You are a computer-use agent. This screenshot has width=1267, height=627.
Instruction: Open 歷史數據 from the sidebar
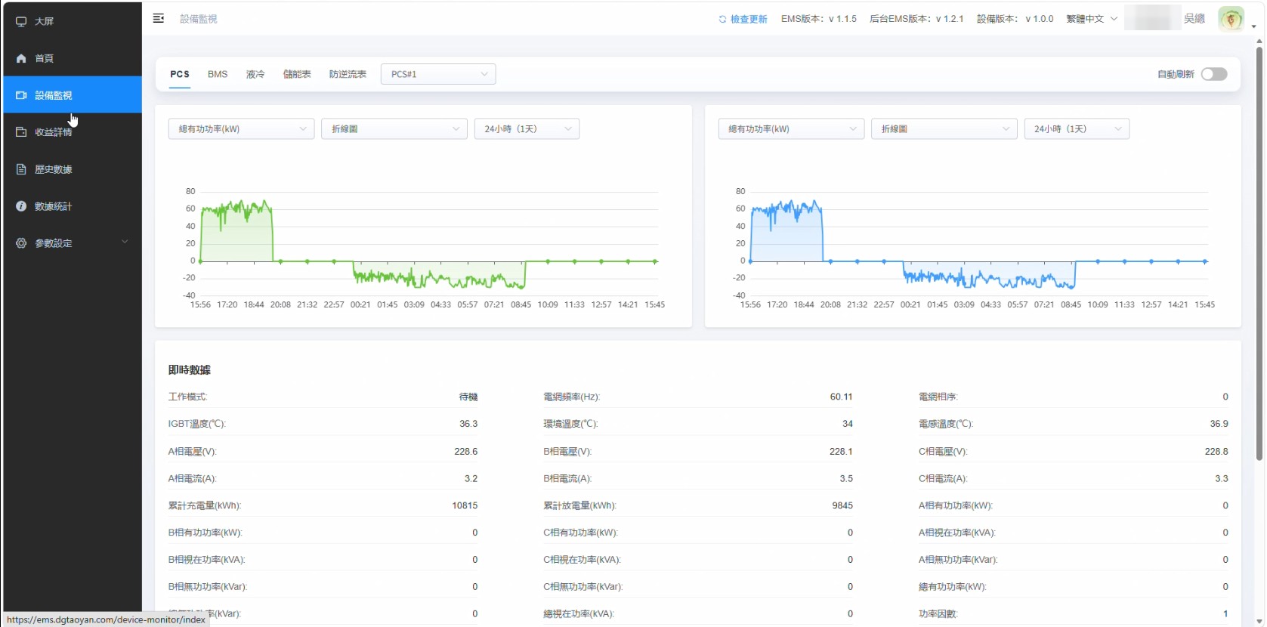coord(73,169)
